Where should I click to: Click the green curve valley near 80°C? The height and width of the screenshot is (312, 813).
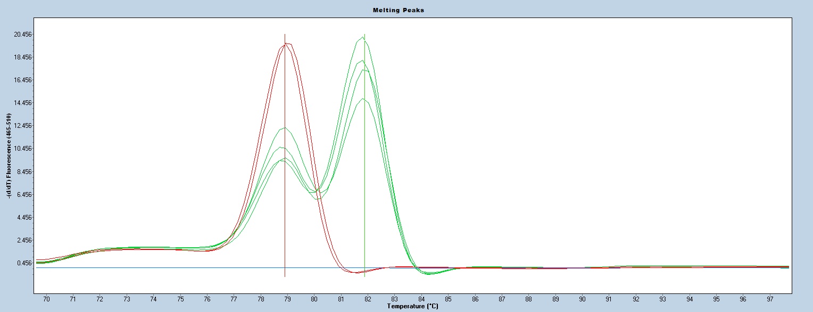coord(318,197)
